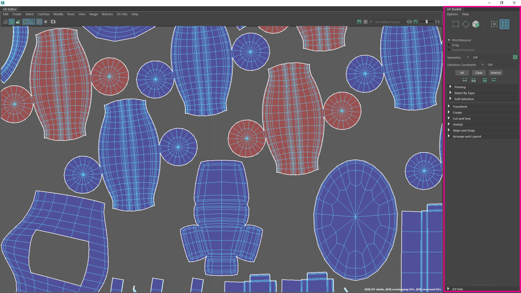The height and width of the screenshot is (293, 521).
Task: Adjust the texture dimming slider handle
Action: (427, 22)
